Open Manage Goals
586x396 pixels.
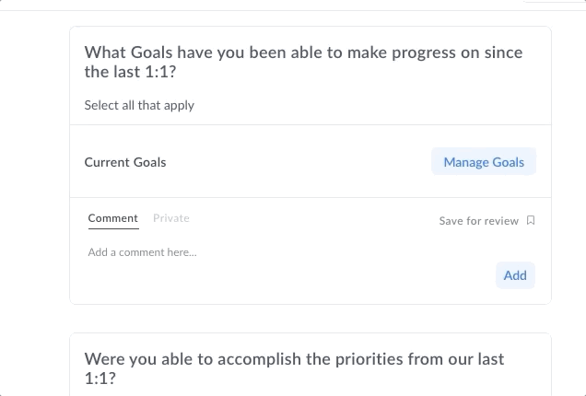click(484, 162)
